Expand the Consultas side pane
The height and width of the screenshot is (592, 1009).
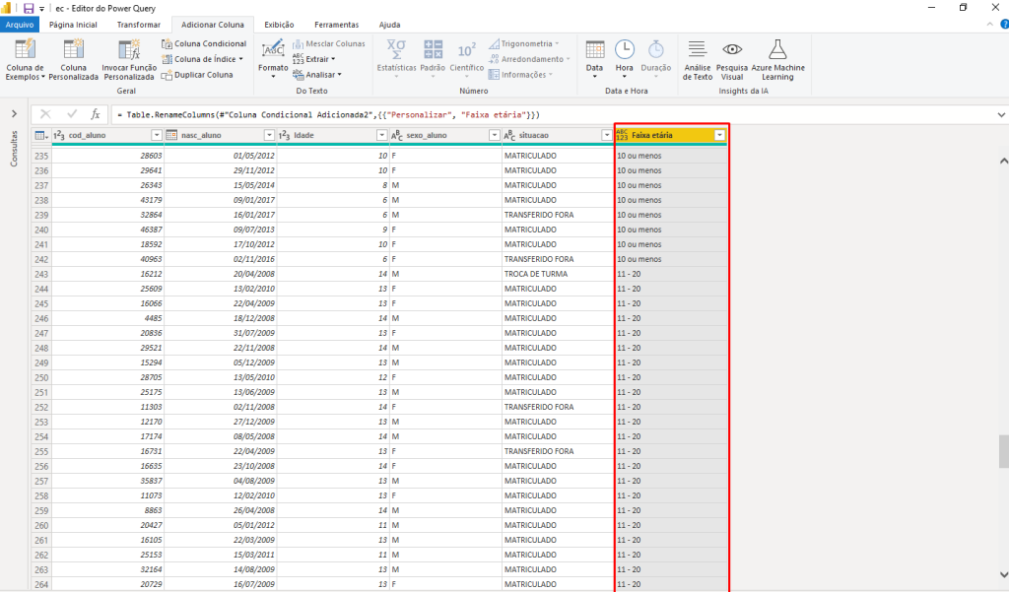pyautogui.click(x=14, y=114)
